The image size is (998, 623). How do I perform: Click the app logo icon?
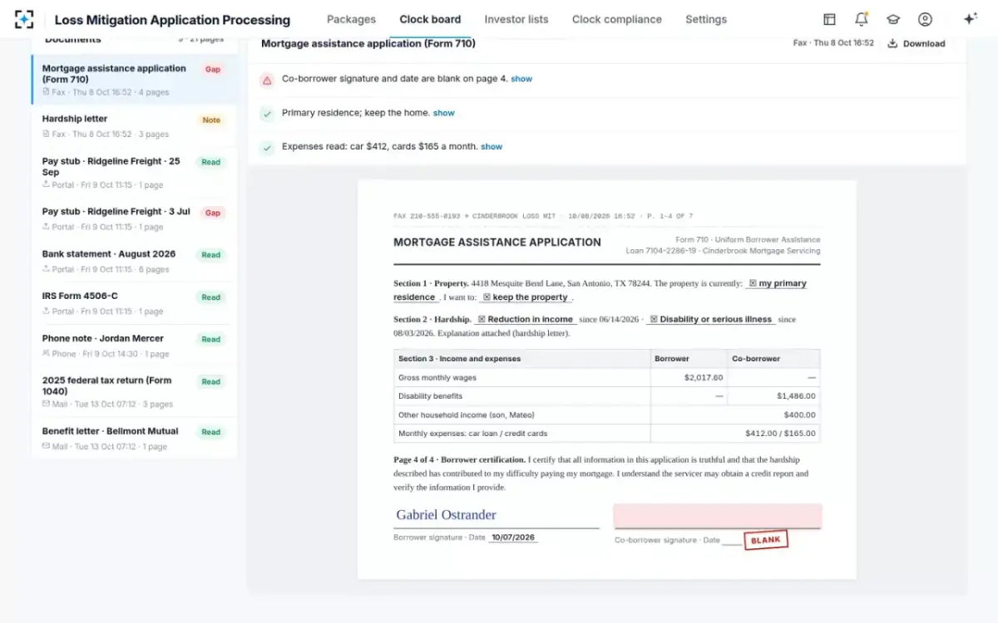pos(24,19)
